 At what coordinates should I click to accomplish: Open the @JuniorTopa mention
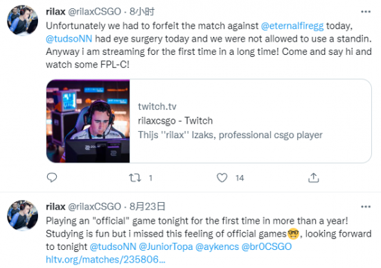click(x=166, y=246)
